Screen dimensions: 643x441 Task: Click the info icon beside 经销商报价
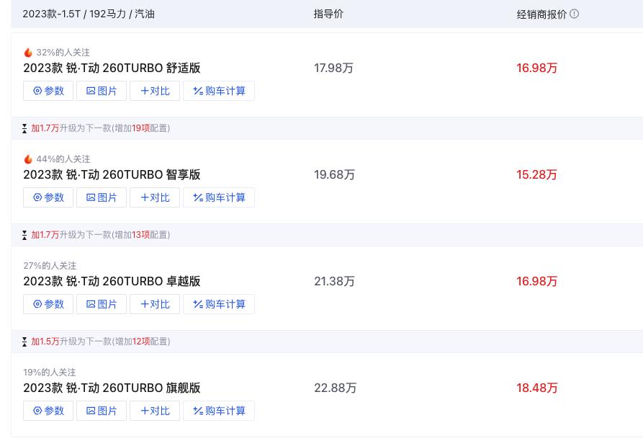point(574,14)
